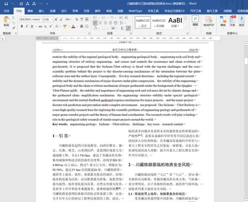The image size is (248, 202).
Task: Click the heading 1 引言 in document
Action: 60,136
